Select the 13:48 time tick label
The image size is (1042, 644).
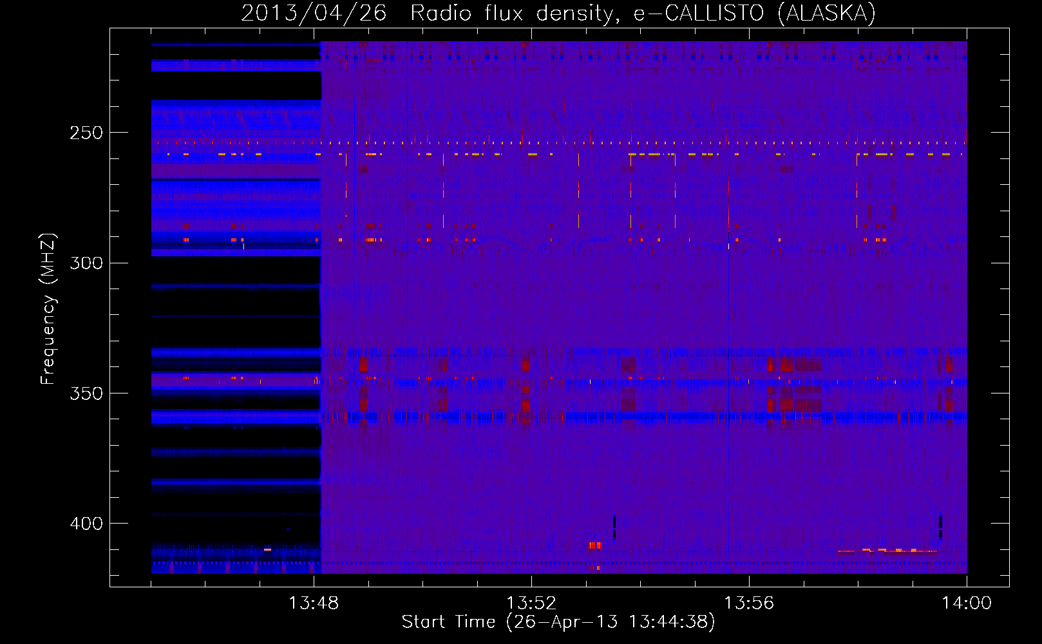(x=314, y=603)
